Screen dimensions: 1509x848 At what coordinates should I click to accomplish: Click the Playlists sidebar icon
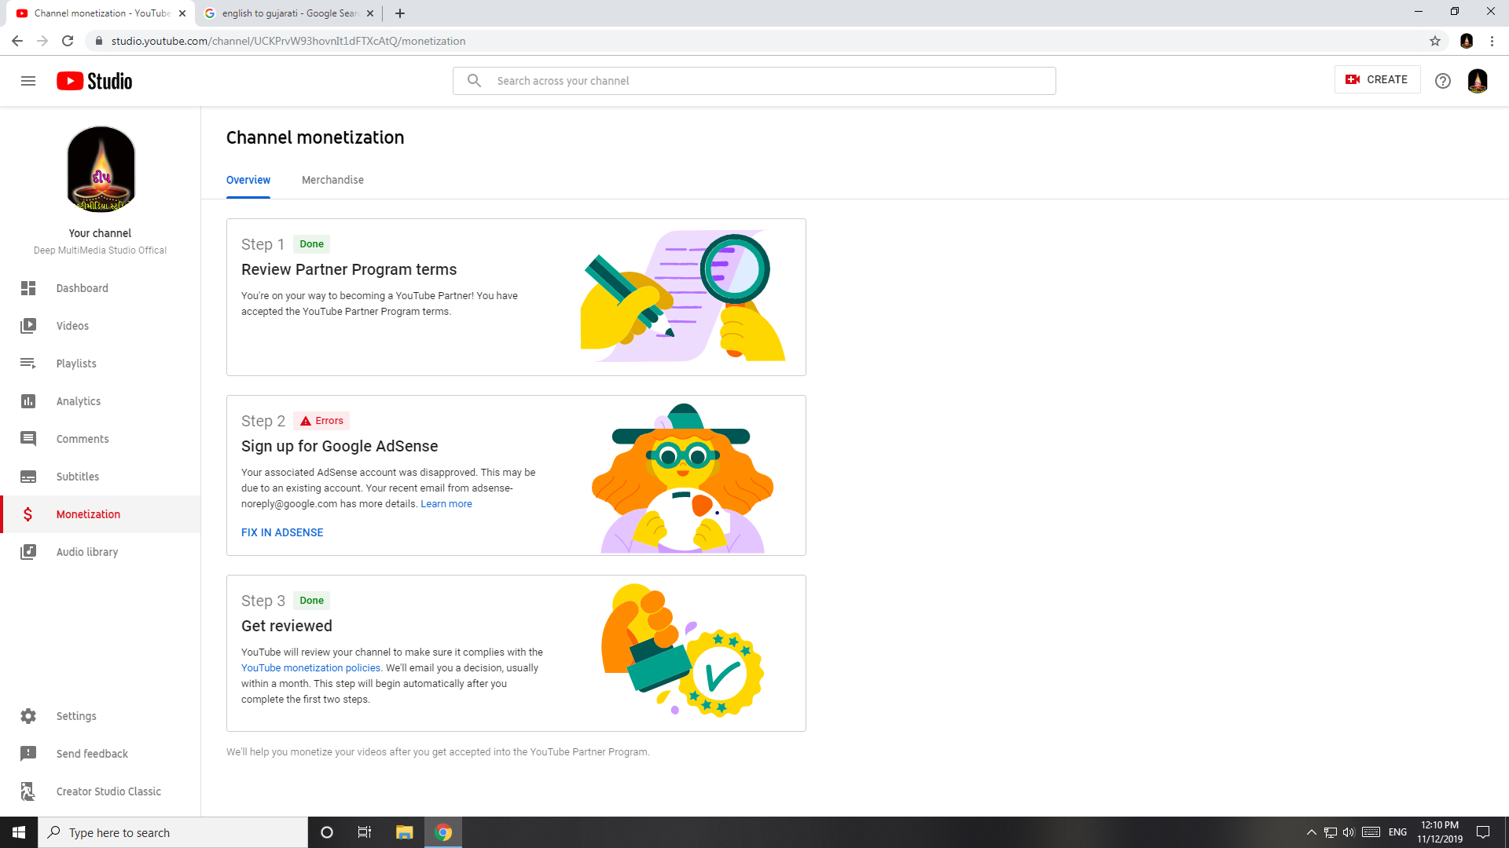coord(28,364)
